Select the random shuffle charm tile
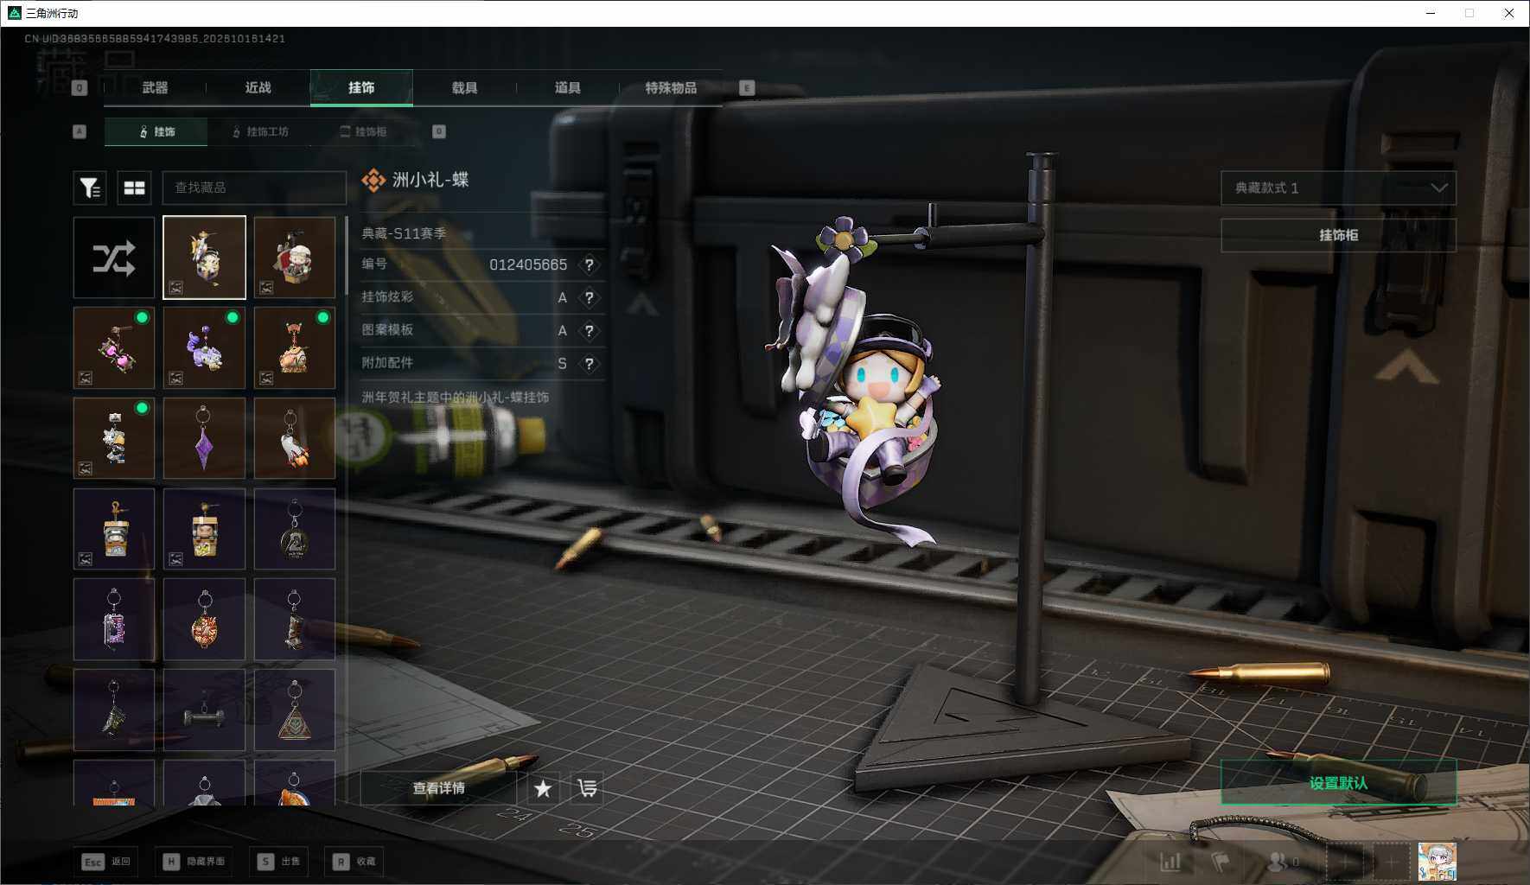 [x=114, y=258]
